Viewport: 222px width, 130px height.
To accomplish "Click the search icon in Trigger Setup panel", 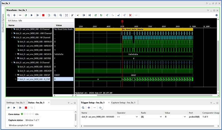I will (x=83, y=107).
